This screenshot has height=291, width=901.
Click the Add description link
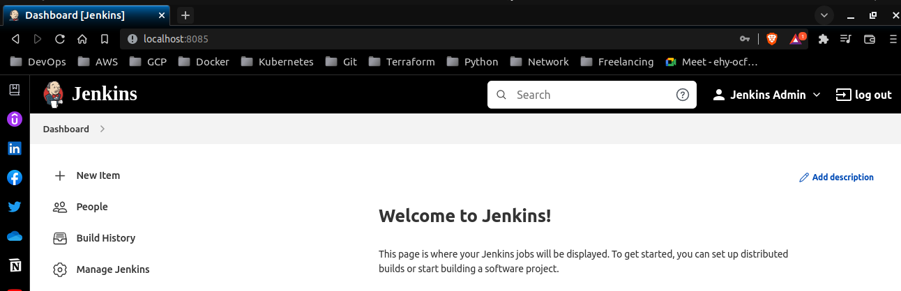(836, 178)
